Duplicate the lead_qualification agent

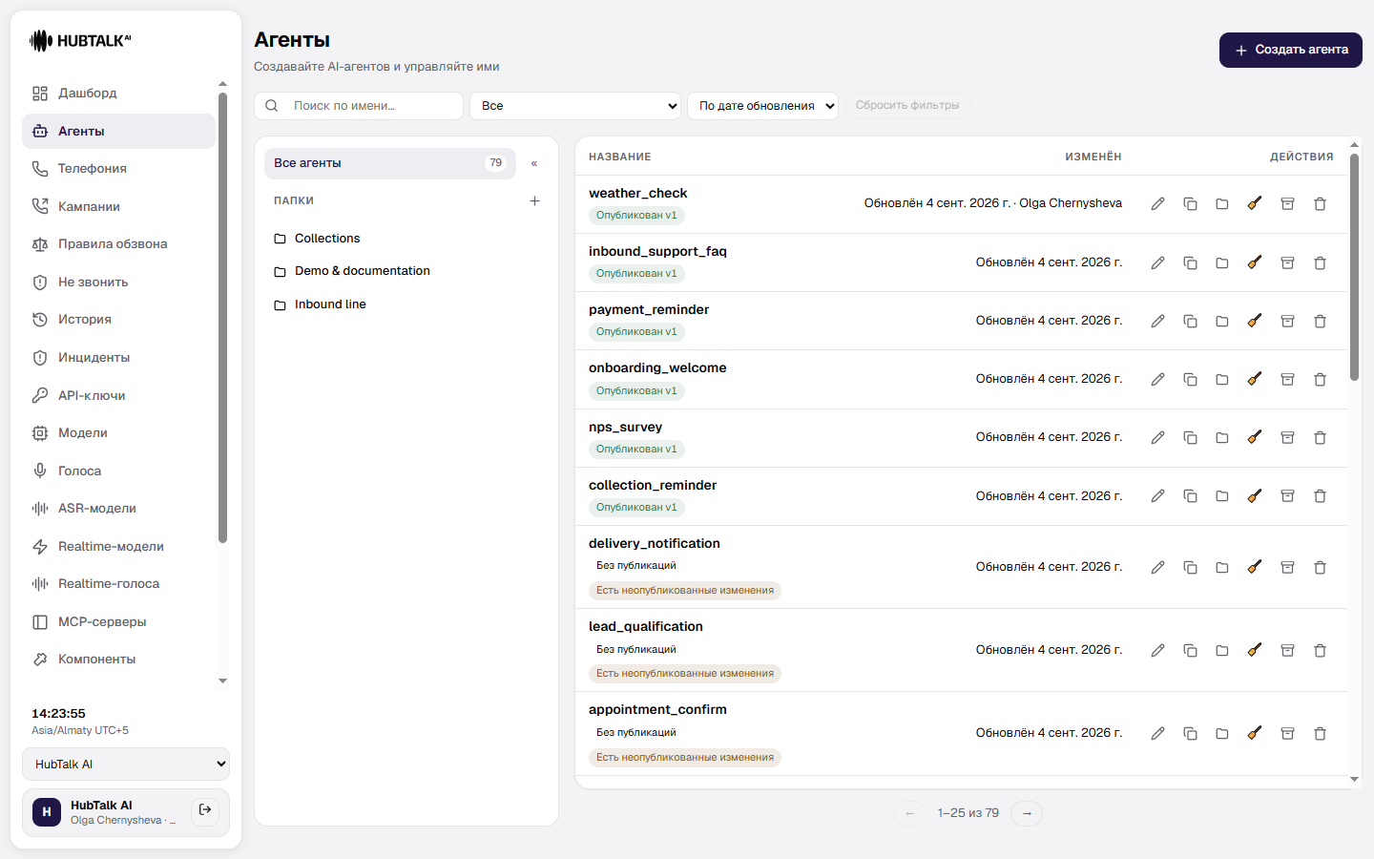click(1190, 650)
